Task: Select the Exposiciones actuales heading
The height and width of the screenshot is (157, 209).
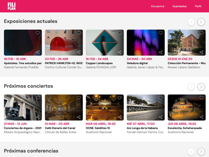Action: pyautogui.click(x=31, y=21)
